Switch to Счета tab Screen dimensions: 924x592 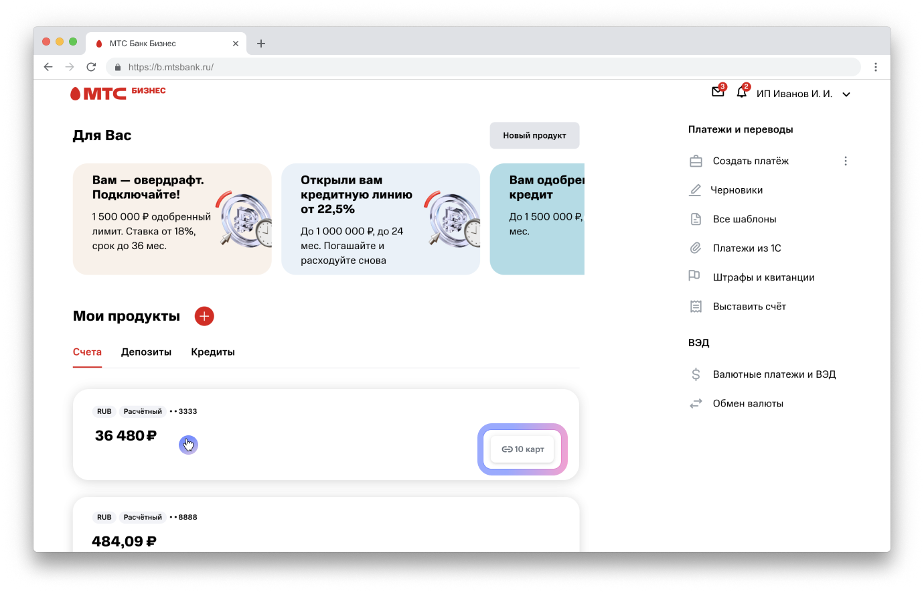pos(87,352)
